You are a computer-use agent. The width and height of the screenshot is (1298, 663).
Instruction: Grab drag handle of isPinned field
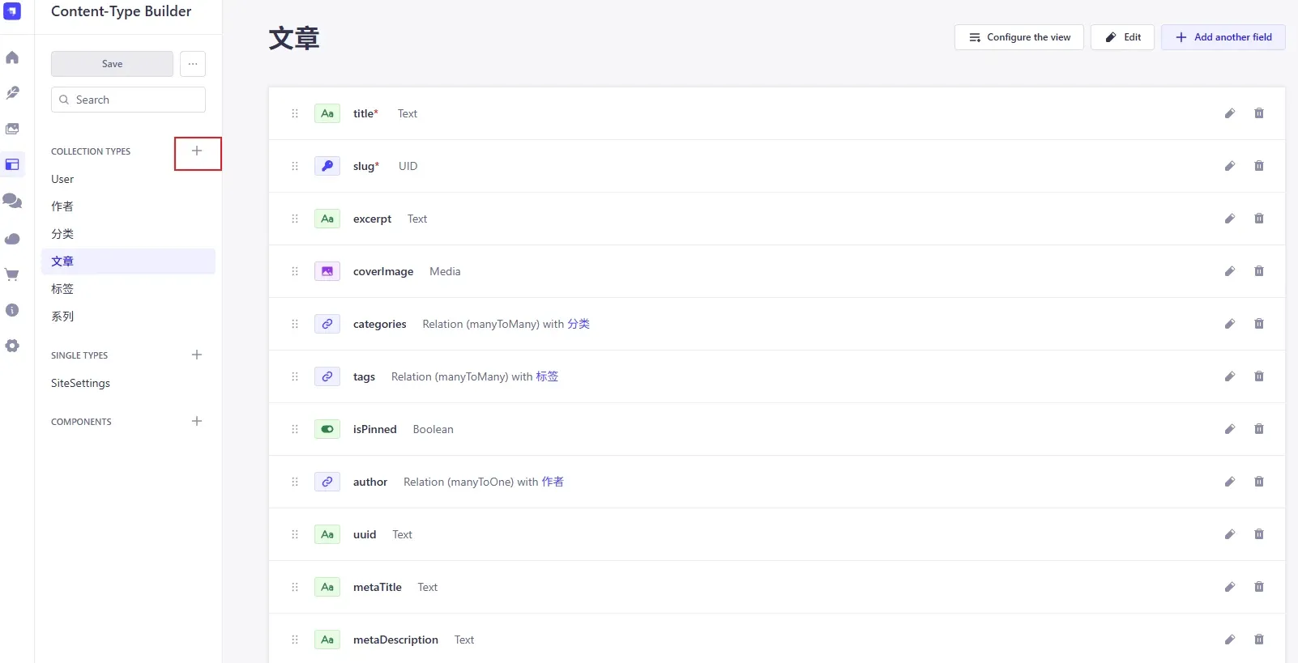pos(295,429)
